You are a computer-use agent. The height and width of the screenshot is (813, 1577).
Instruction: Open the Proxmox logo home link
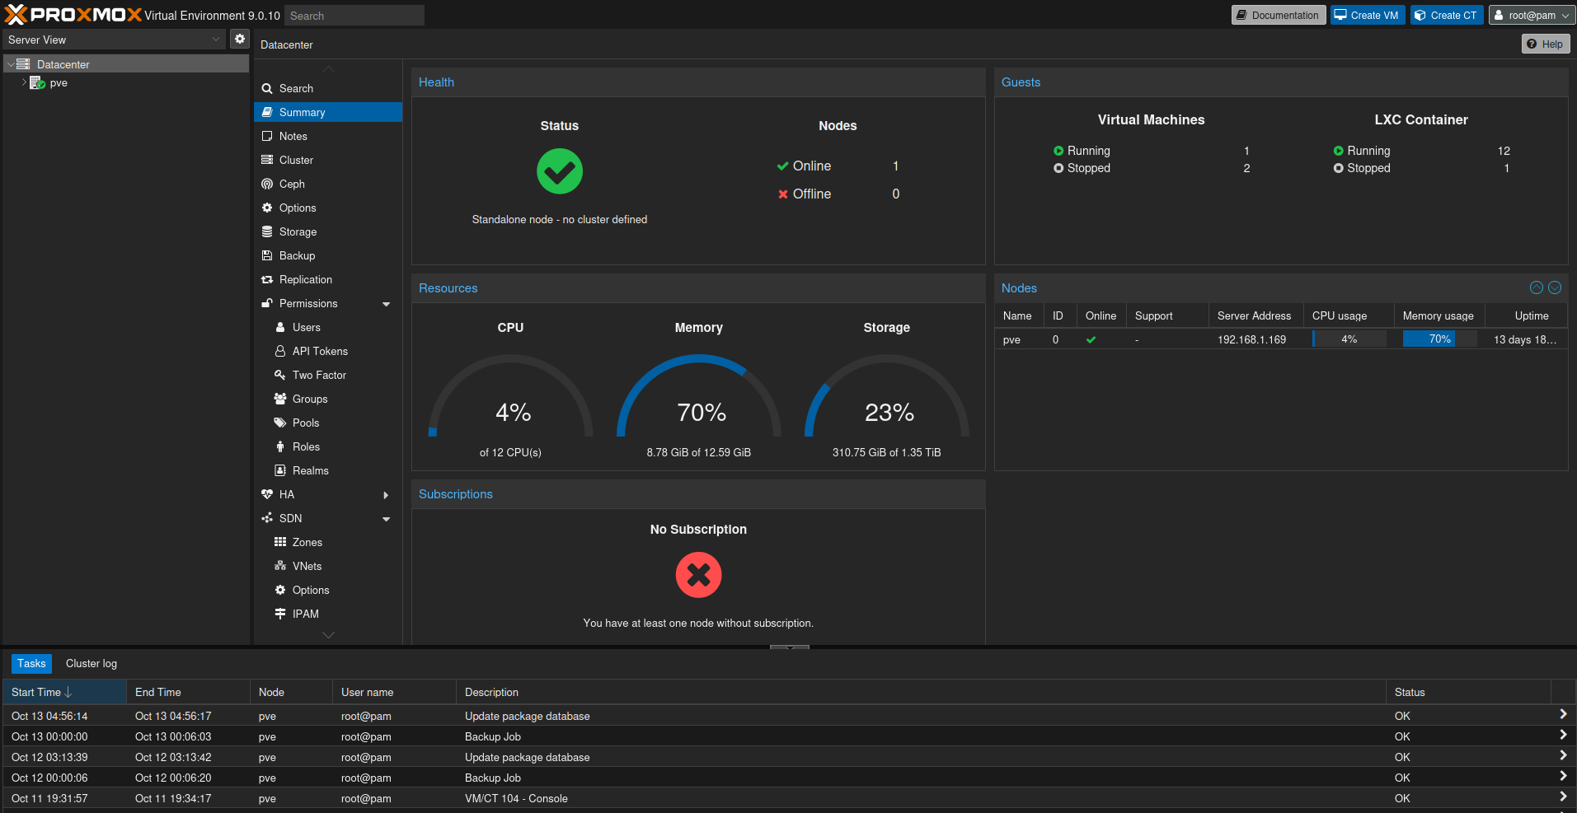pos(74,15)
